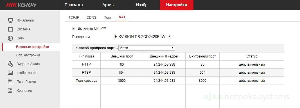Click internal port 8000 in Порт сервера row

point(202,81)
